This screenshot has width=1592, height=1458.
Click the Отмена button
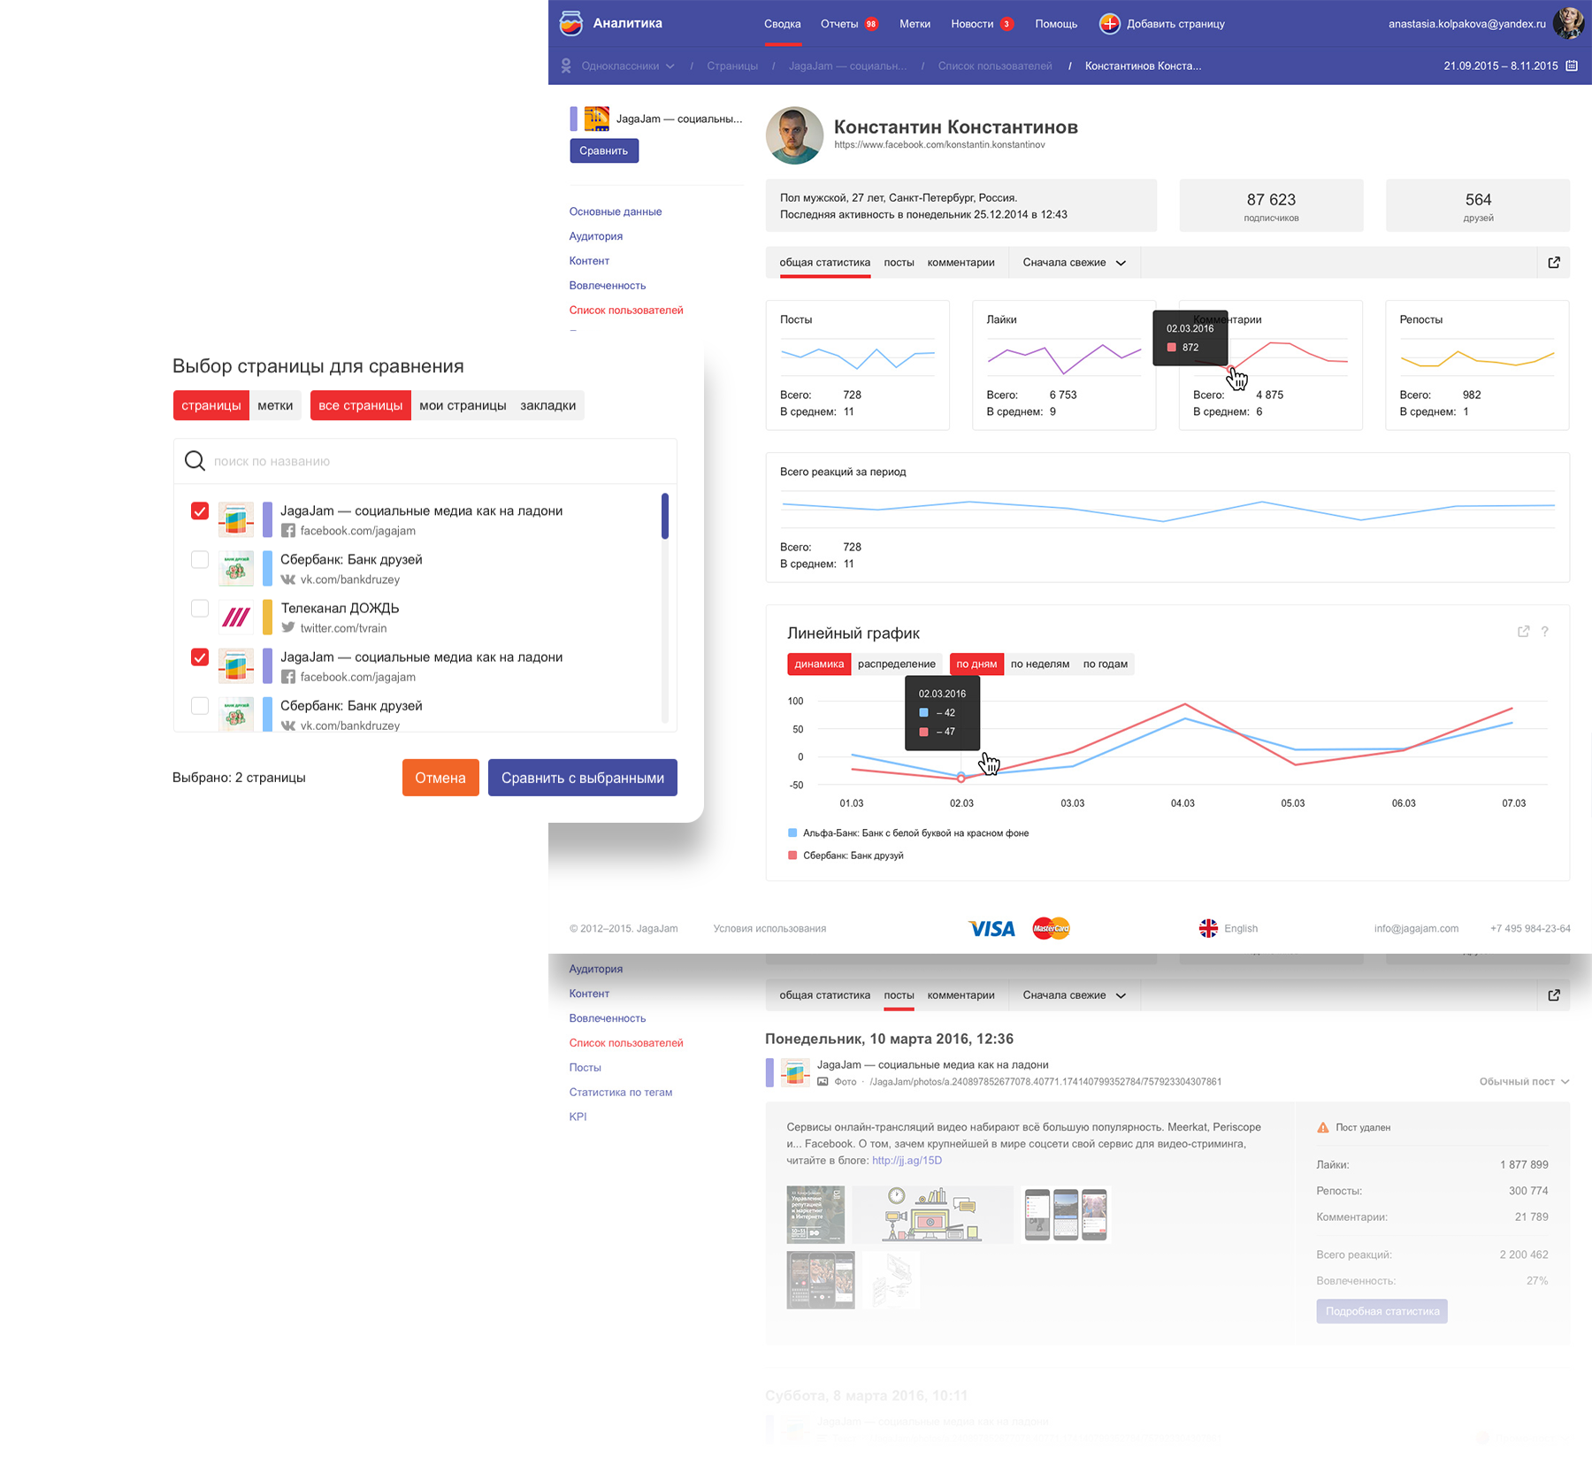point(440,778)
